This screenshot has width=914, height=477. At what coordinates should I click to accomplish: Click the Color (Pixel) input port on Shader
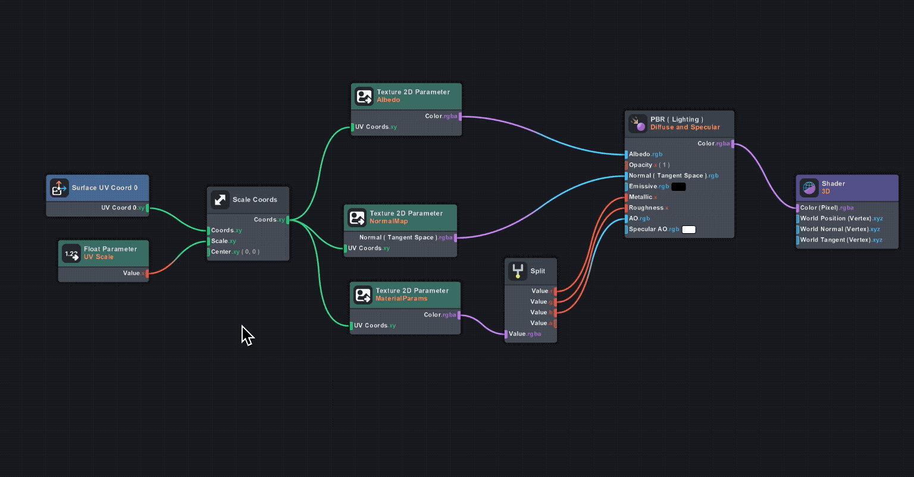coord(798,208)
